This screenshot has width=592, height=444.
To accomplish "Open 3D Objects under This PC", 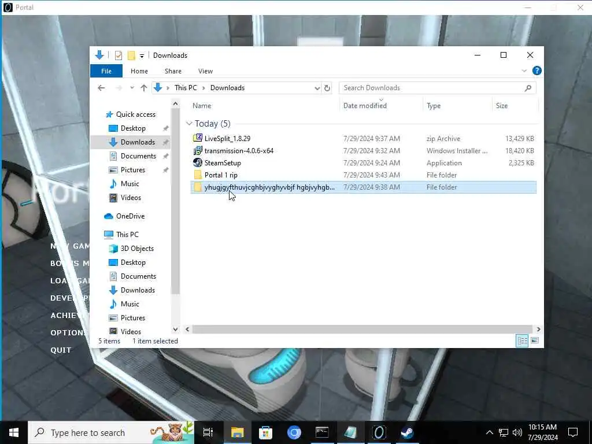I will point(131,249).
